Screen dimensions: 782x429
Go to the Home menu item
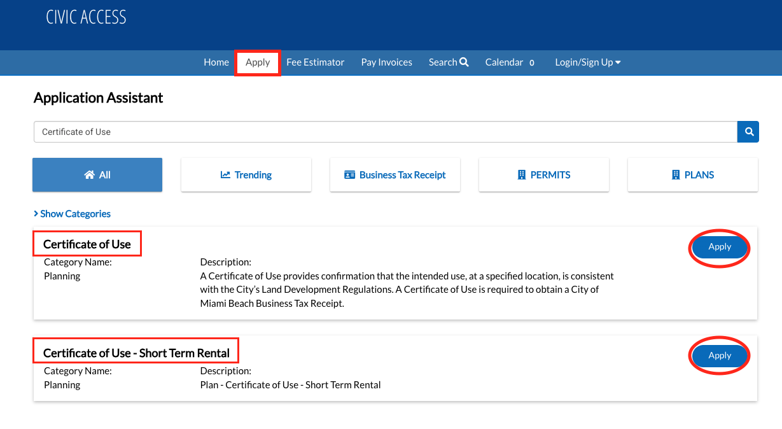point(216,62)
